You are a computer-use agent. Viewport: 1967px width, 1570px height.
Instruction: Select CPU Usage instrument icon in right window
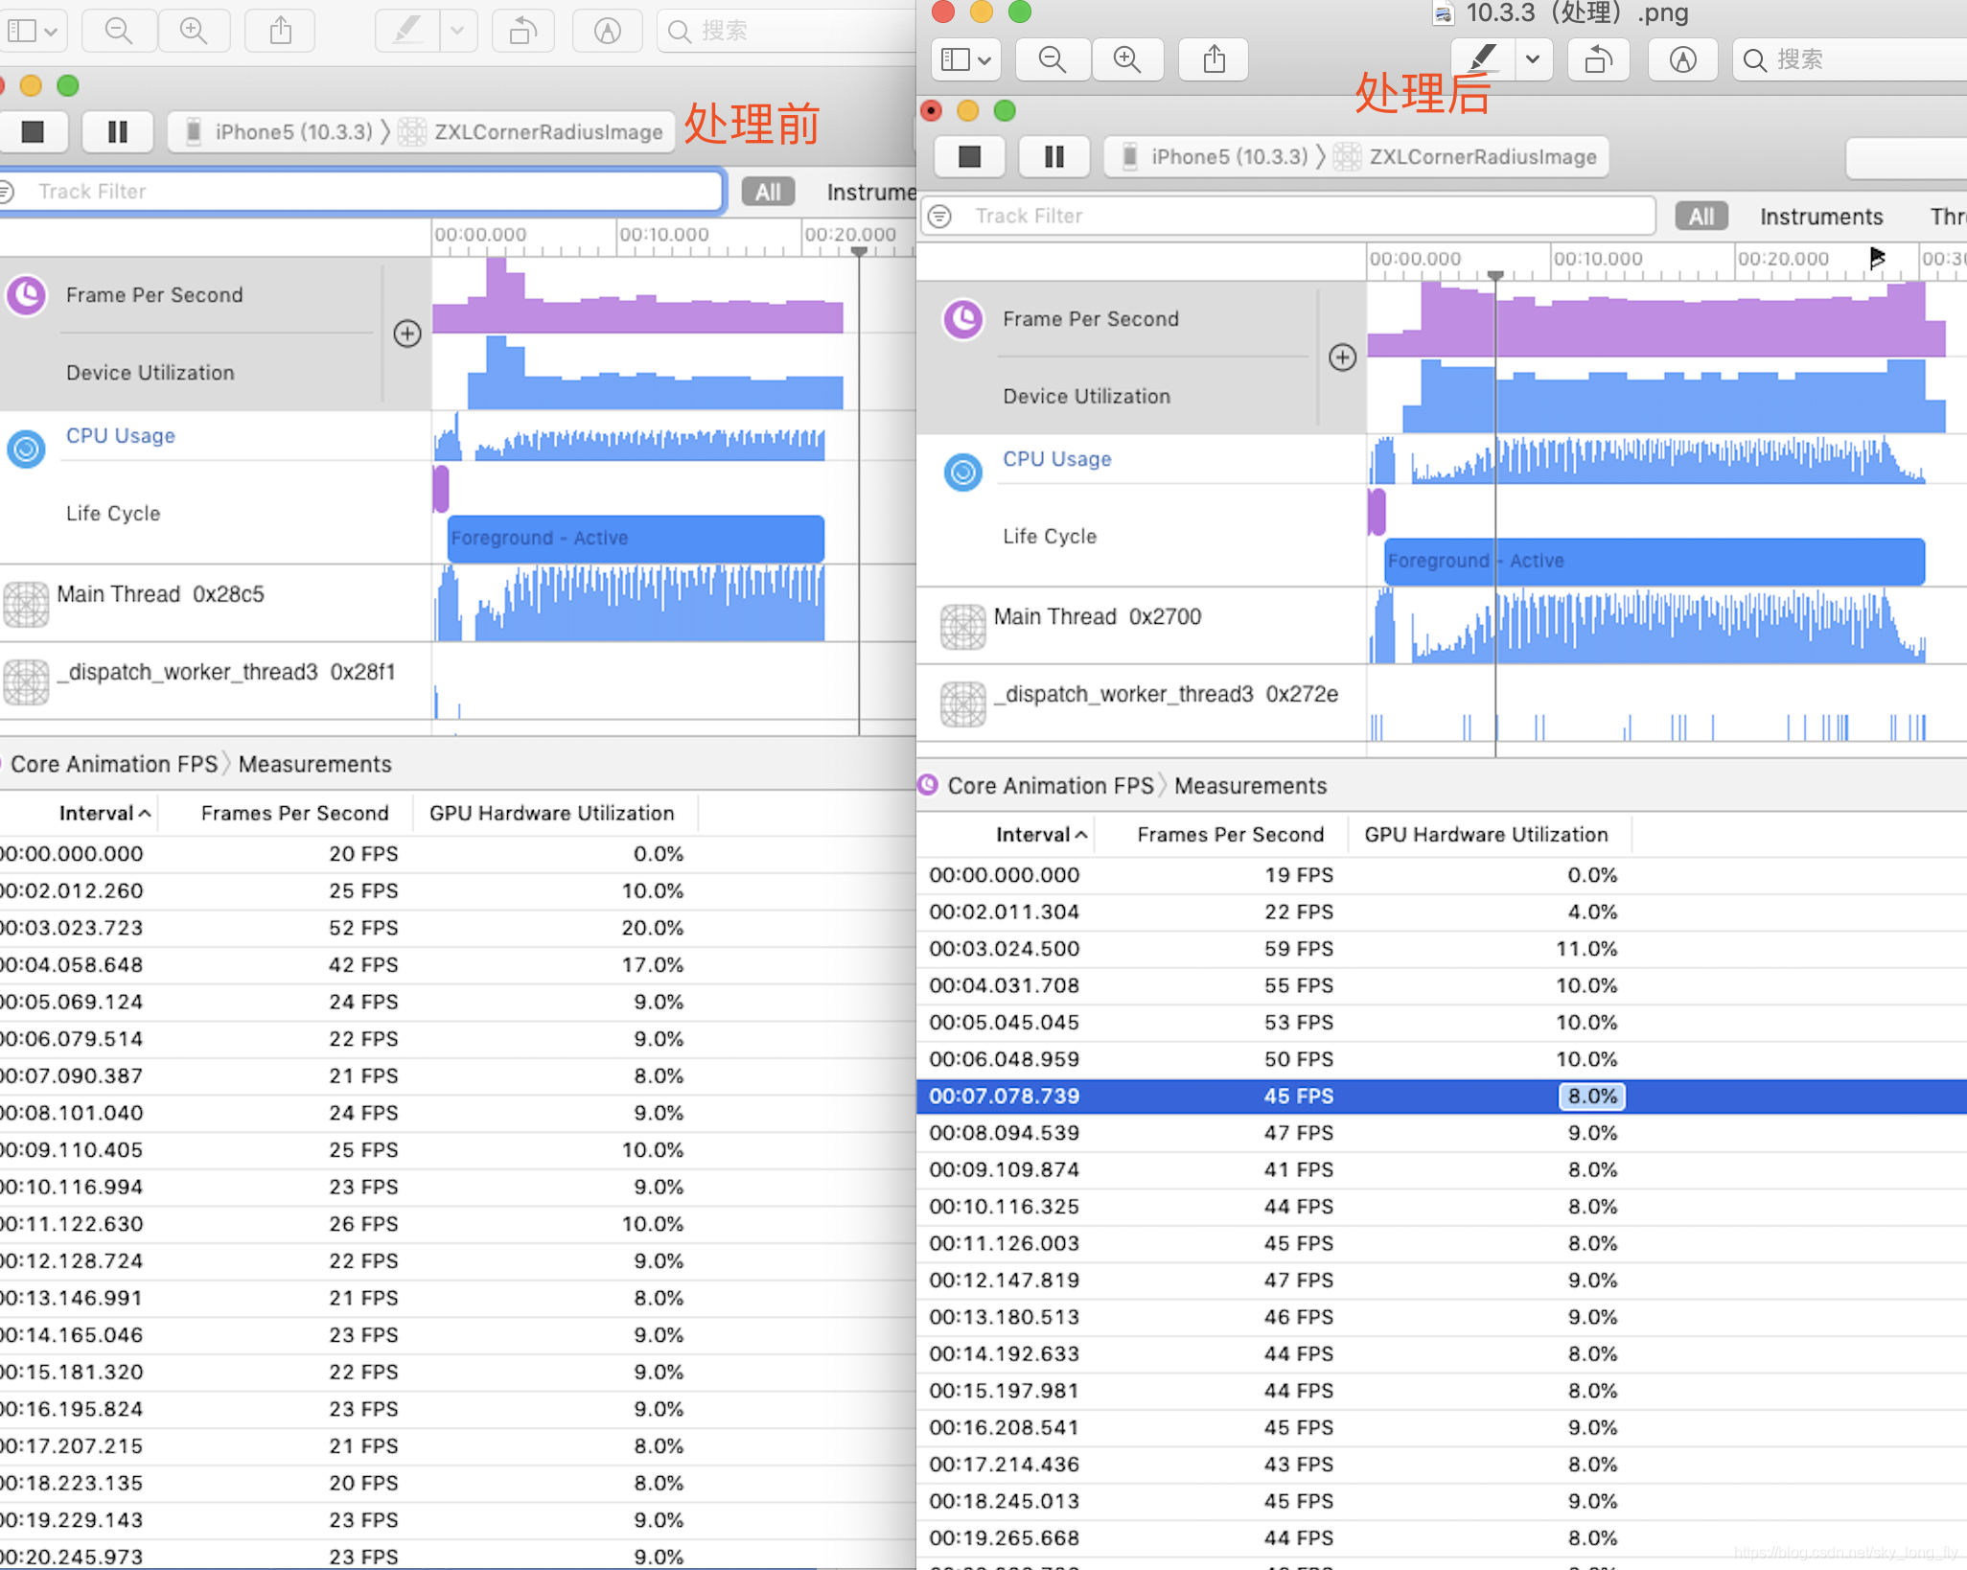[962, 472]
